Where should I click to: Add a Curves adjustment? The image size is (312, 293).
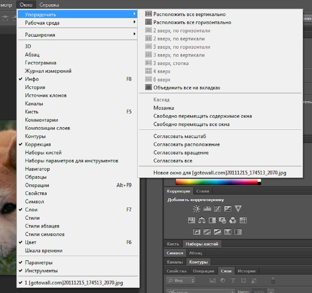[217, 209]
